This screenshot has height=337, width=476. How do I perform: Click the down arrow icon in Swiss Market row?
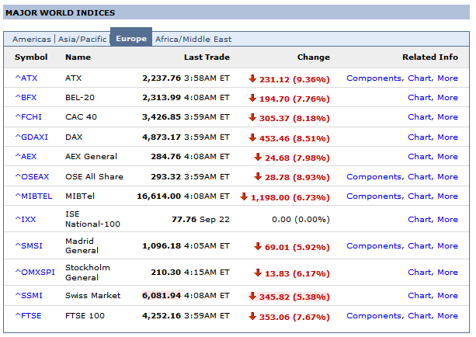pos(252,296)
